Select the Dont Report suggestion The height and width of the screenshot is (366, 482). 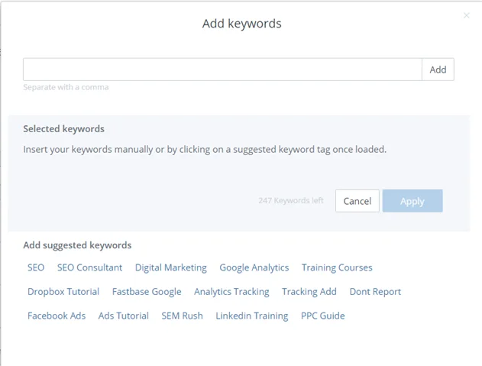(x=375, y=292)
